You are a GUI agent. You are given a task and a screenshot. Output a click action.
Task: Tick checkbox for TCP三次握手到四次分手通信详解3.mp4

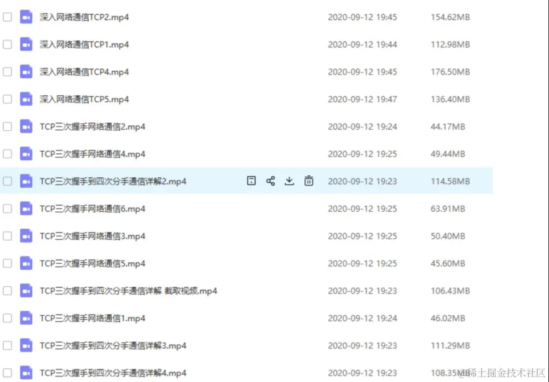pyautogui.click(x=7, y=345)
